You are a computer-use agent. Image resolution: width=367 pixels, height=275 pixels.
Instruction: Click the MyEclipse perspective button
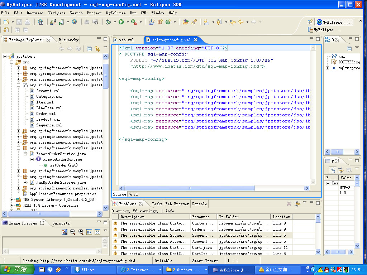(x=334, y=22)
